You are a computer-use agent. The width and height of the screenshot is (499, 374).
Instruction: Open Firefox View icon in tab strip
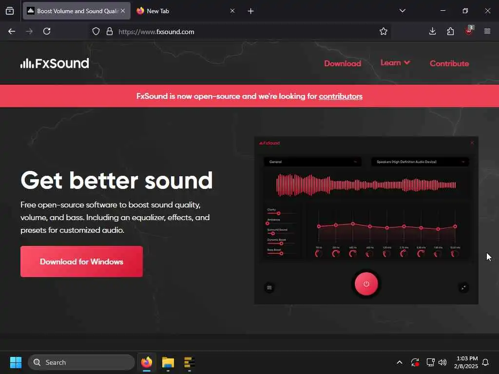coord(10,11)
